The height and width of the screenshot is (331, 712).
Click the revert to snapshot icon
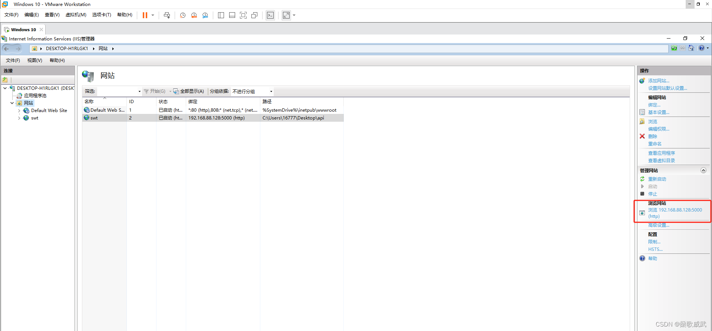(194, 15)
